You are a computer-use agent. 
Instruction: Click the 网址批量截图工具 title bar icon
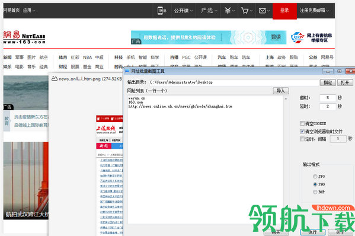[x=127, y=71]
